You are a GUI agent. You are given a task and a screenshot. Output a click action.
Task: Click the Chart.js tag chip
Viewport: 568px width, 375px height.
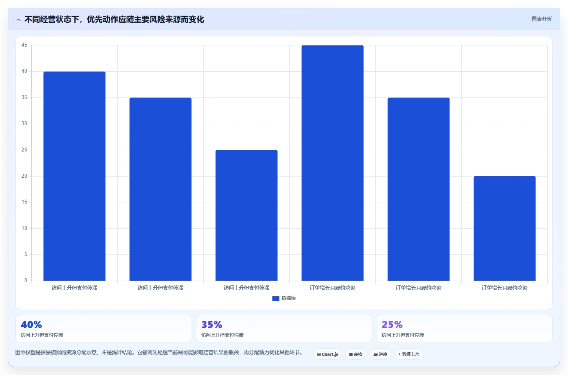pos(328,354)
